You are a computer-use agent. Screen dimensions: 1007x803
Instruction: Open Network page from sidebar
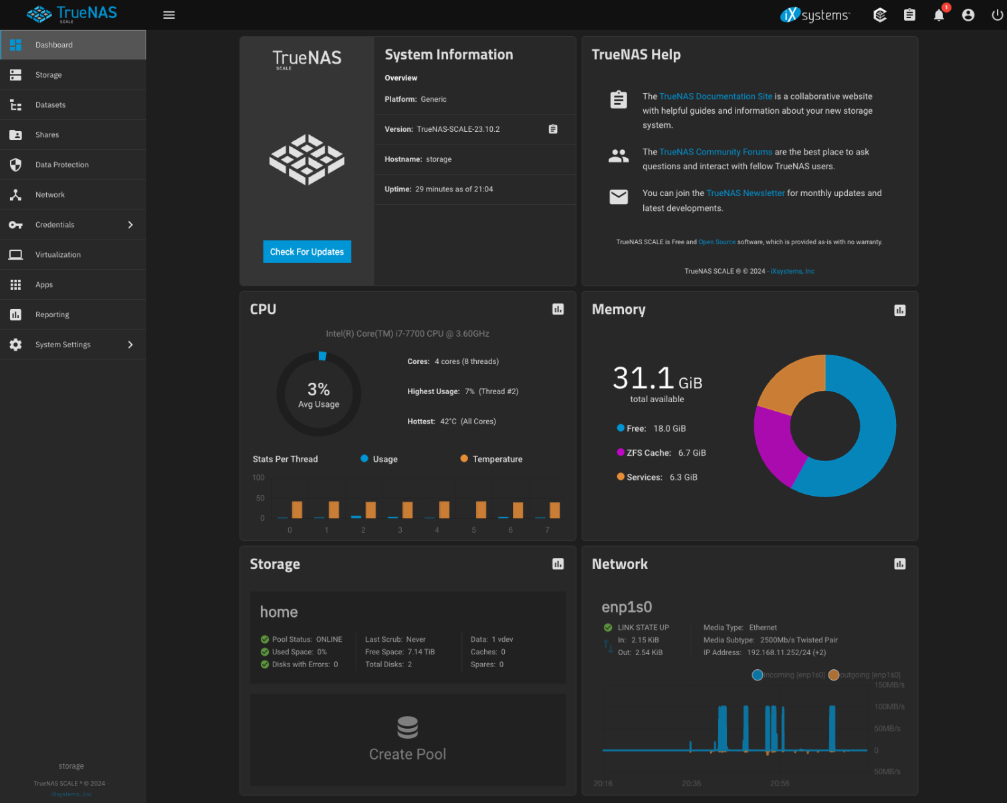73,195
